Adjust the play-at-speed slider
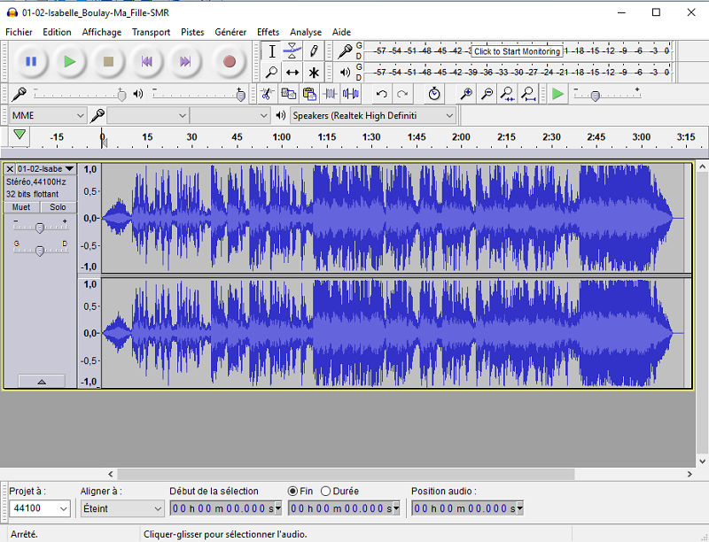709x542 pixels. [596, 96]
